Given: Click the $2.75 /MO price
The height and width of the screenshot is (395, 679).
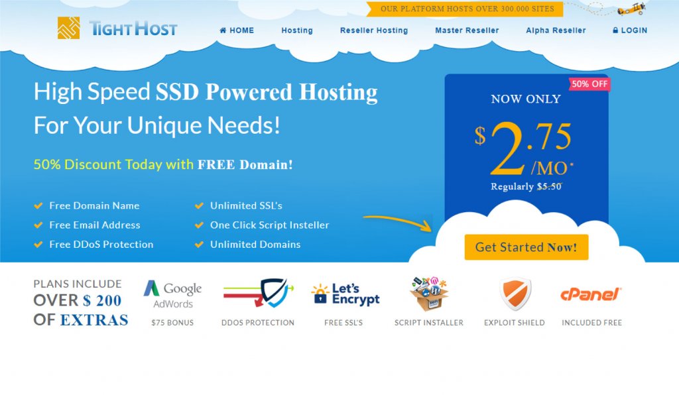Looking at the screenshot, I should [x=525, y=148].
